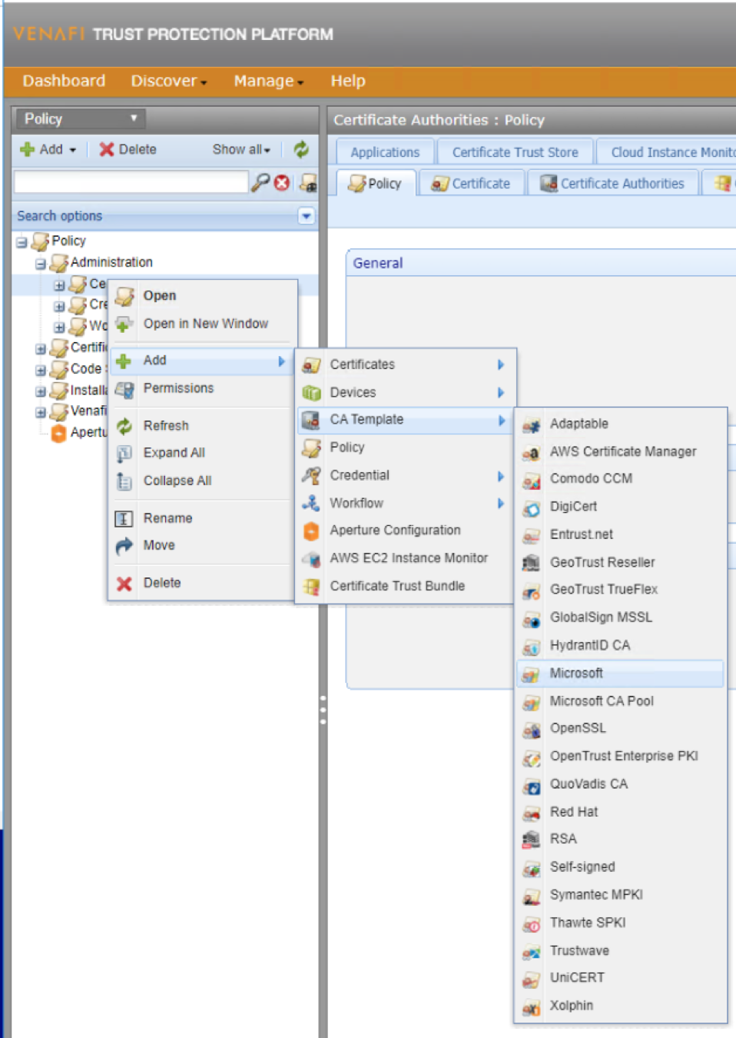
Task: Open the Show all dropdown
Action: (x=241, y=149)
